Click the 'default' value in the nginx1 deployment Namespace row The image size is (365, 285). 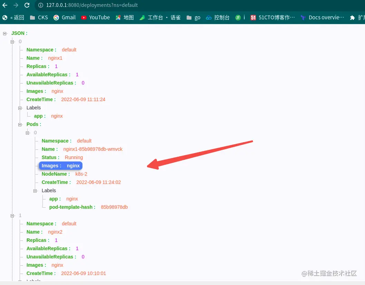(69, 50)
